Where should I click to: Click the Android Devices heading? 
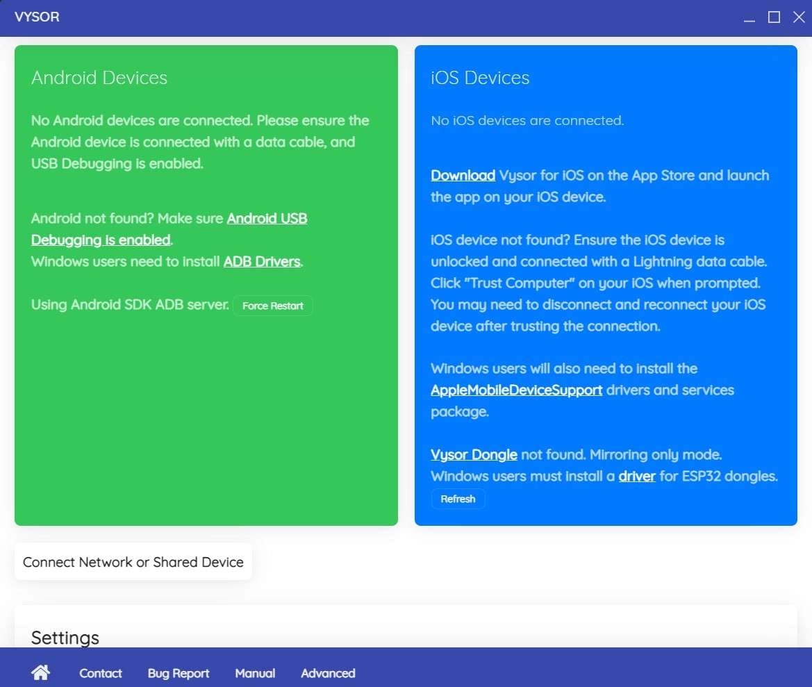[x=99, y=78]
